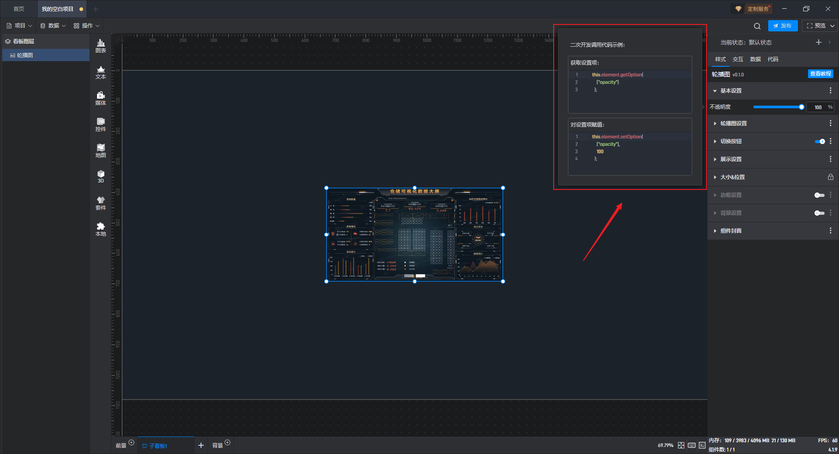Switch to the 代码 code tab

(x=773, y=59)
